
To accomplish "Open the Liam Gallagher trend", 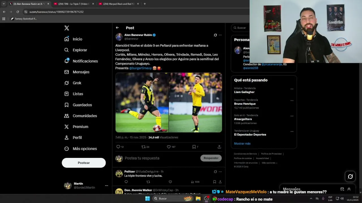I will (244, 92).
